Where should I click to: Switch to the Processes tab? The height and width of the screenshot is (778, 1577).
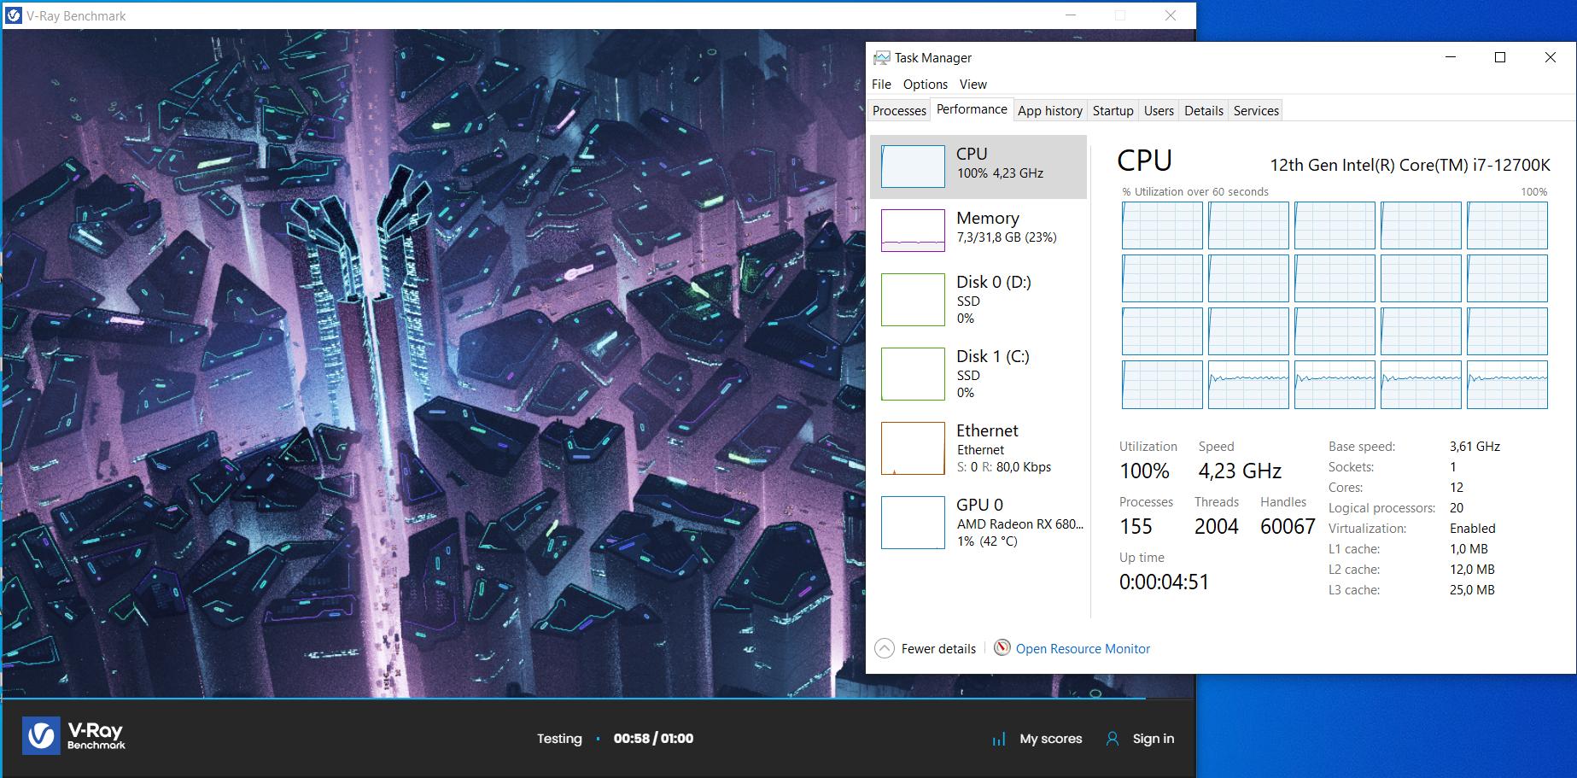coord(899,111)
